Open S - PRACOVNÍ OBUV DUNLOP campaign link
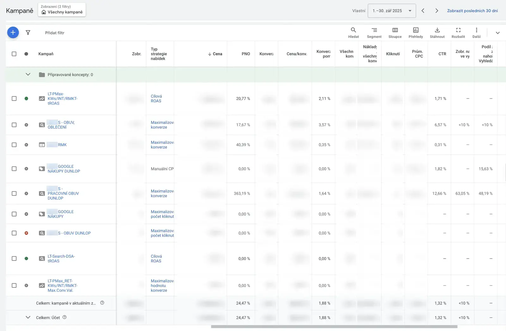The height and width of the screenshot is (331, 506). [x=63, y=193]
